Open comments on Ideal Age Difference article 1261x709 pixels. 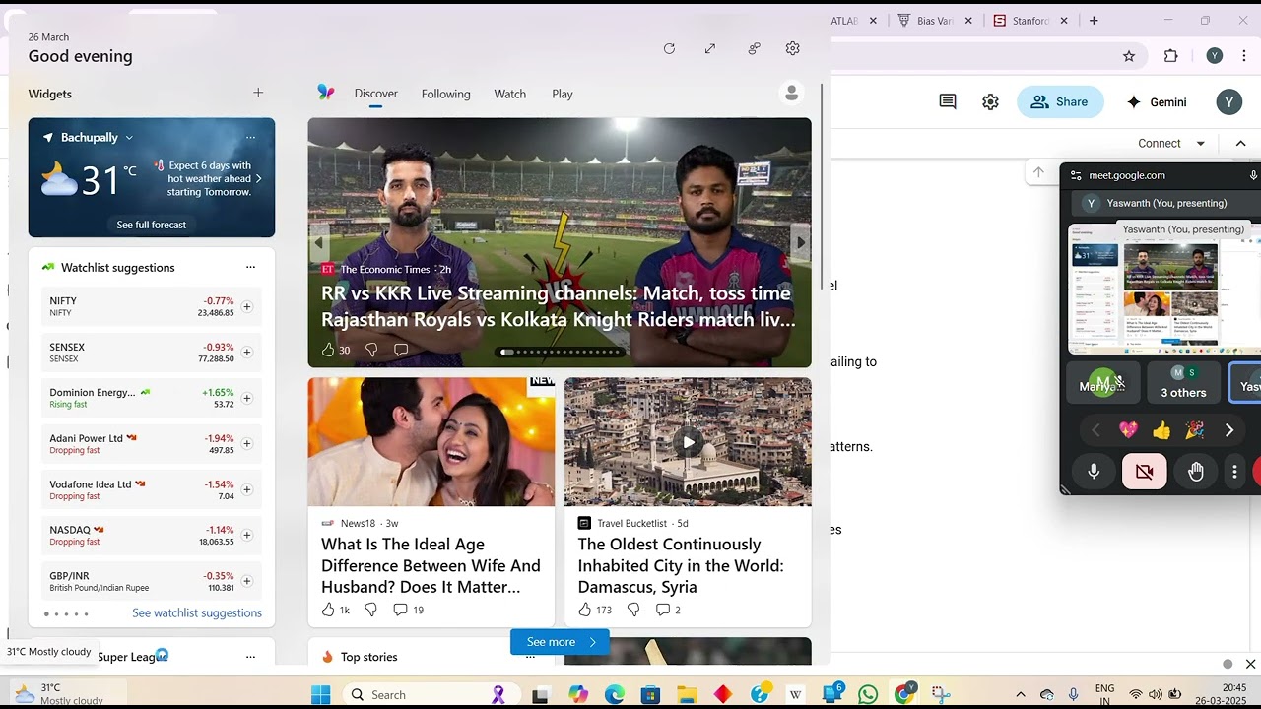[400, 610]
